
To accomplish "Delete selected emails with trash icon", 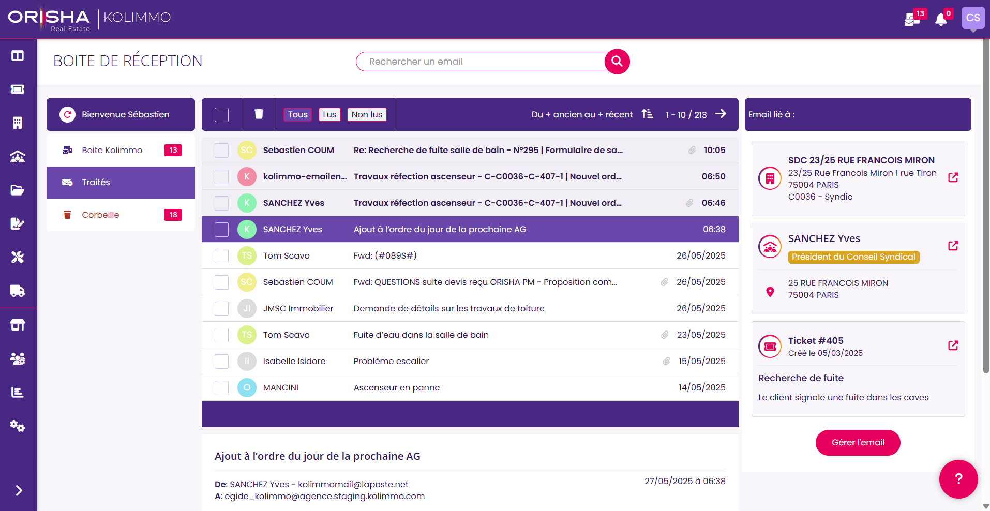I will point(259,114).
